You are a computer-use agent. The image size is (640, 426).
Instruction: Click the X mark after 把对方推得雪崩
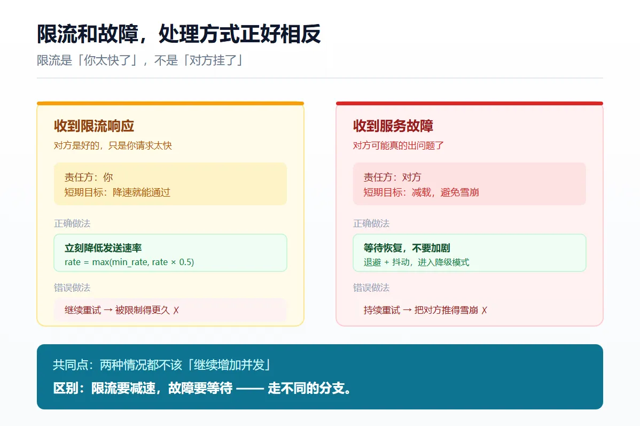484,311
